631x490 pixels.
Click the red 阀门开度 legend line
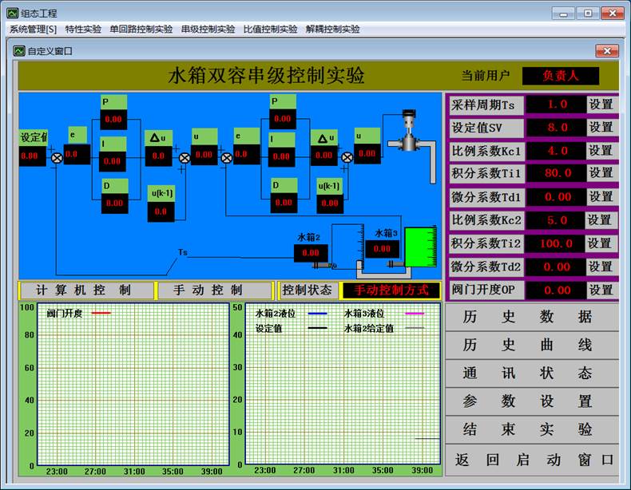tap(101, 314)
